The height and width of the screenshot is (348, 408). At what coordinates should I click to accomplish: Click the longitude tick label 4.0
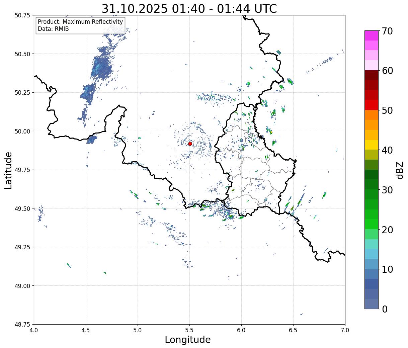click(x=34, y=330)
